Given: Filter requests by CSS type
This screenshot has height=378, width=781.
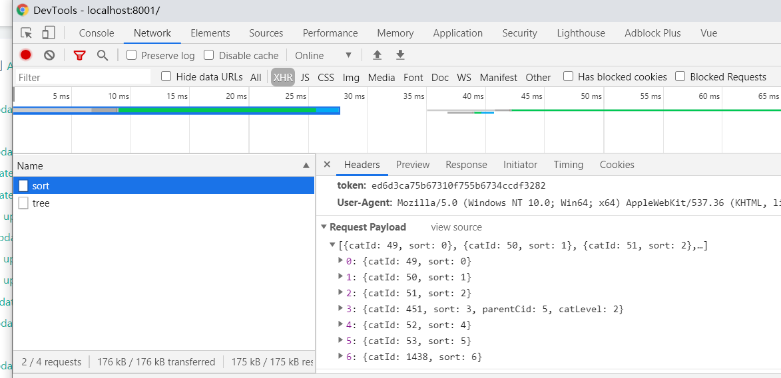Looking at the screenshot, I should pos(326,78).
